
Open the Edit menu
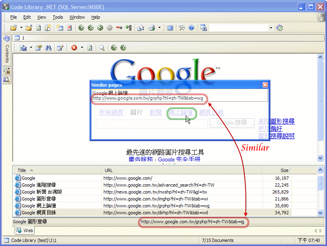point(27,17)
